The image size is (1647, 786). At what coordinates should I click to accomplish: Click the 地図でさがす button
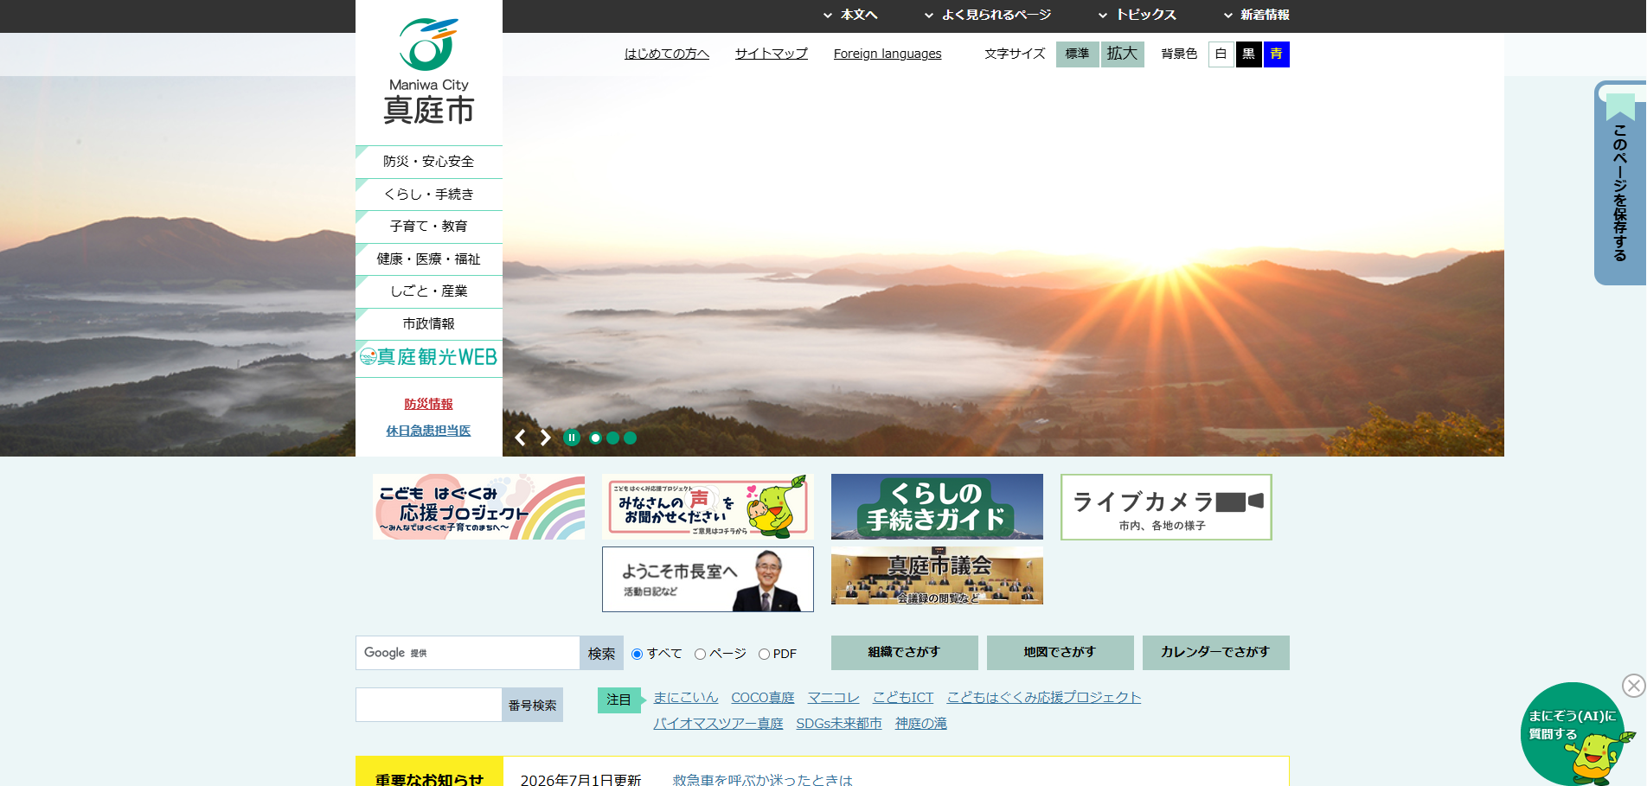click(1061, 653)
